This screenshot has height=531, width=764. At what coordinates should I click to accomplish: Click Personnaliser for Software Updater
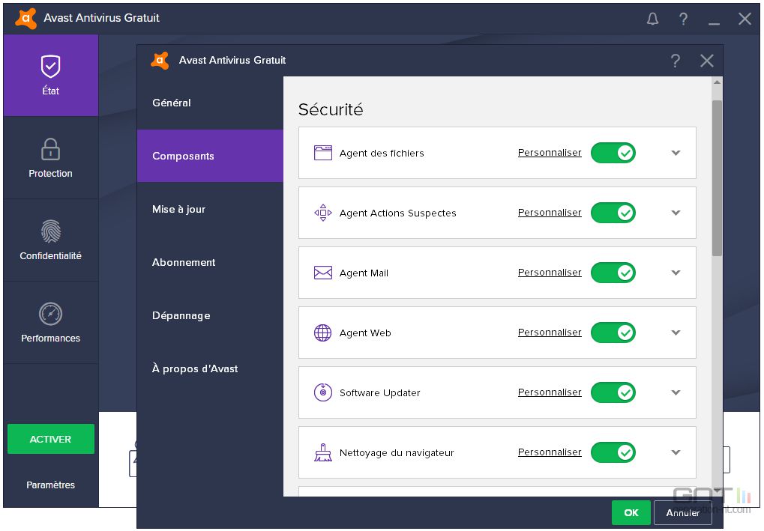[x=550, y=392]
